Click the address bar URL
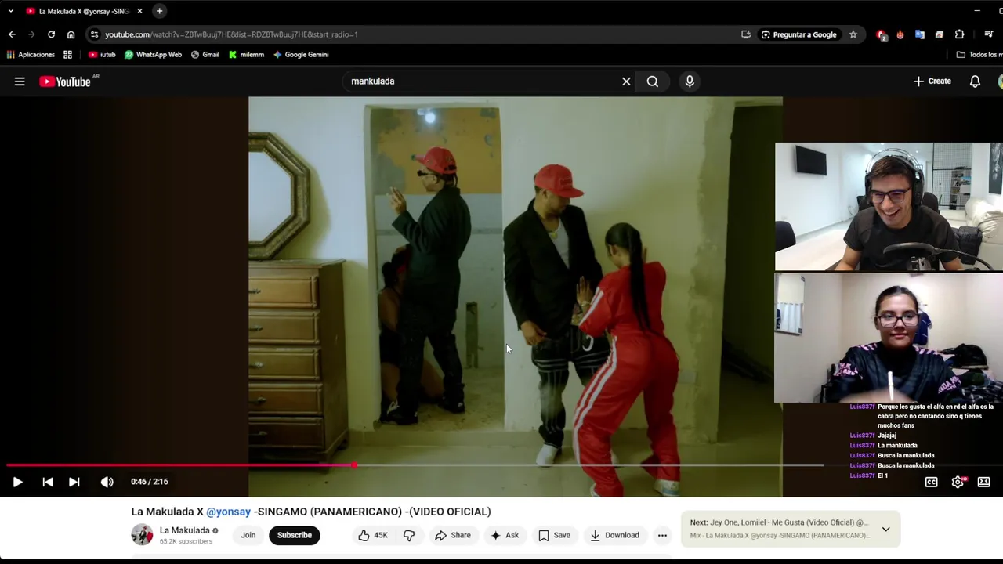 pos(231,34)
